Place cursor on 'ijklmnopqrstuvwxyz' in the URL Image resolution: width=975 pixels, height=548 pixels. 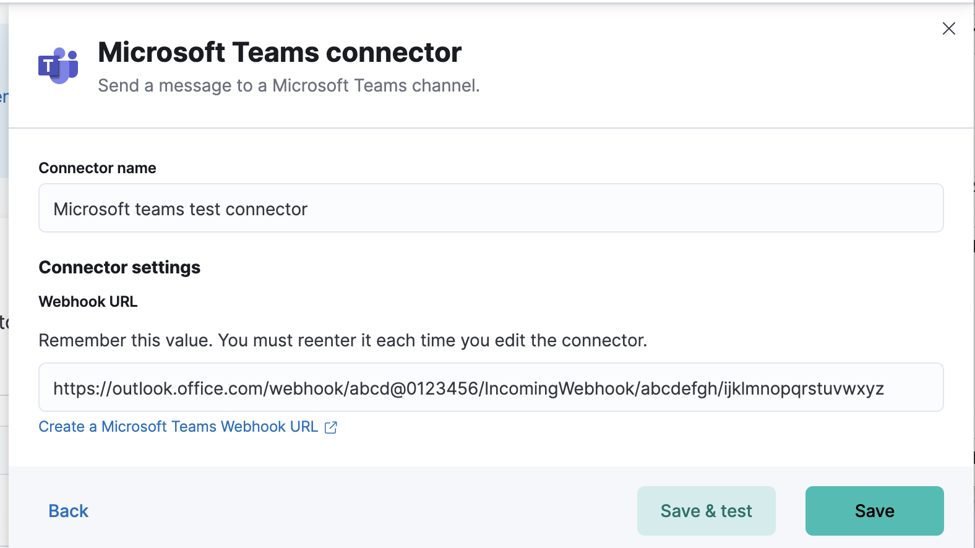click(x=803, y=388)
